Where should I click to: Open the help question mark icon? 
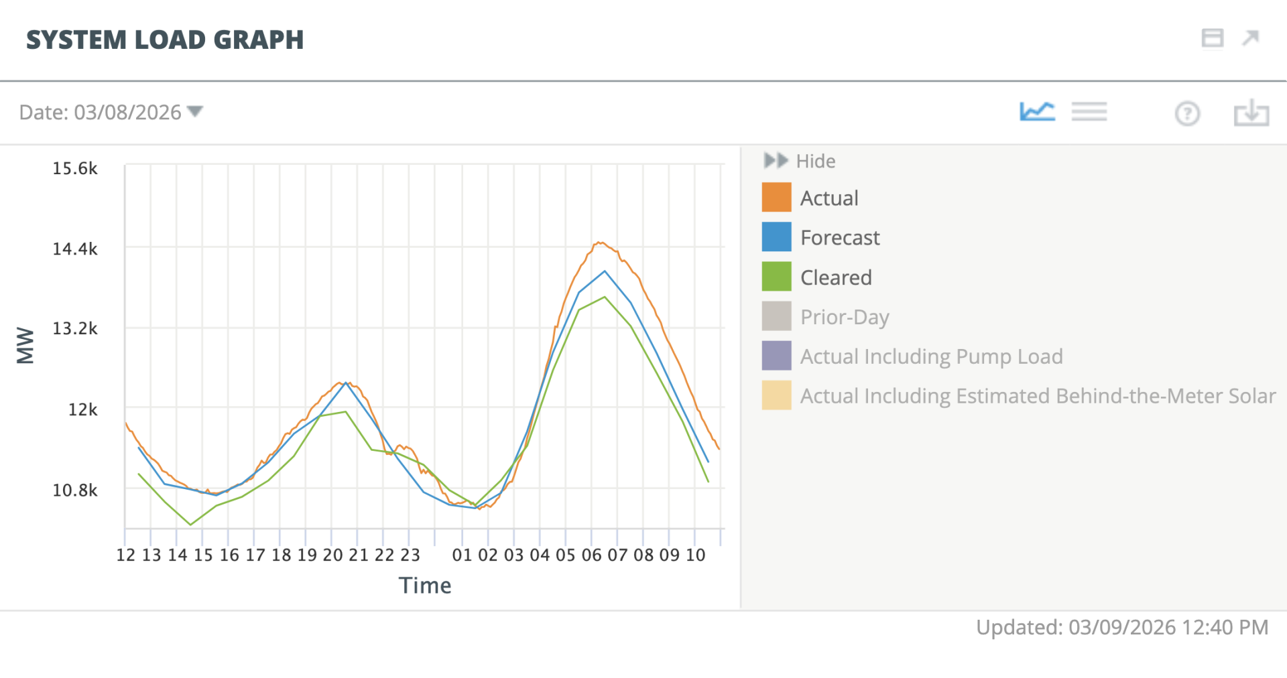[x=1187, y=113]
